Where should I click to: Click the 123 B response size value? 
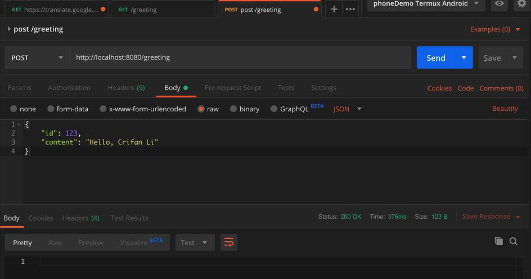coord(439,217)
